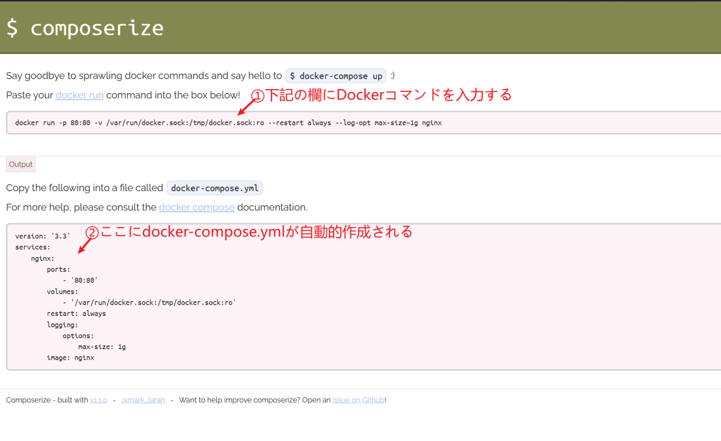Click the '$ composerize' header title
The height and width of the screenshot is (441, 721).
click(85, 28)
